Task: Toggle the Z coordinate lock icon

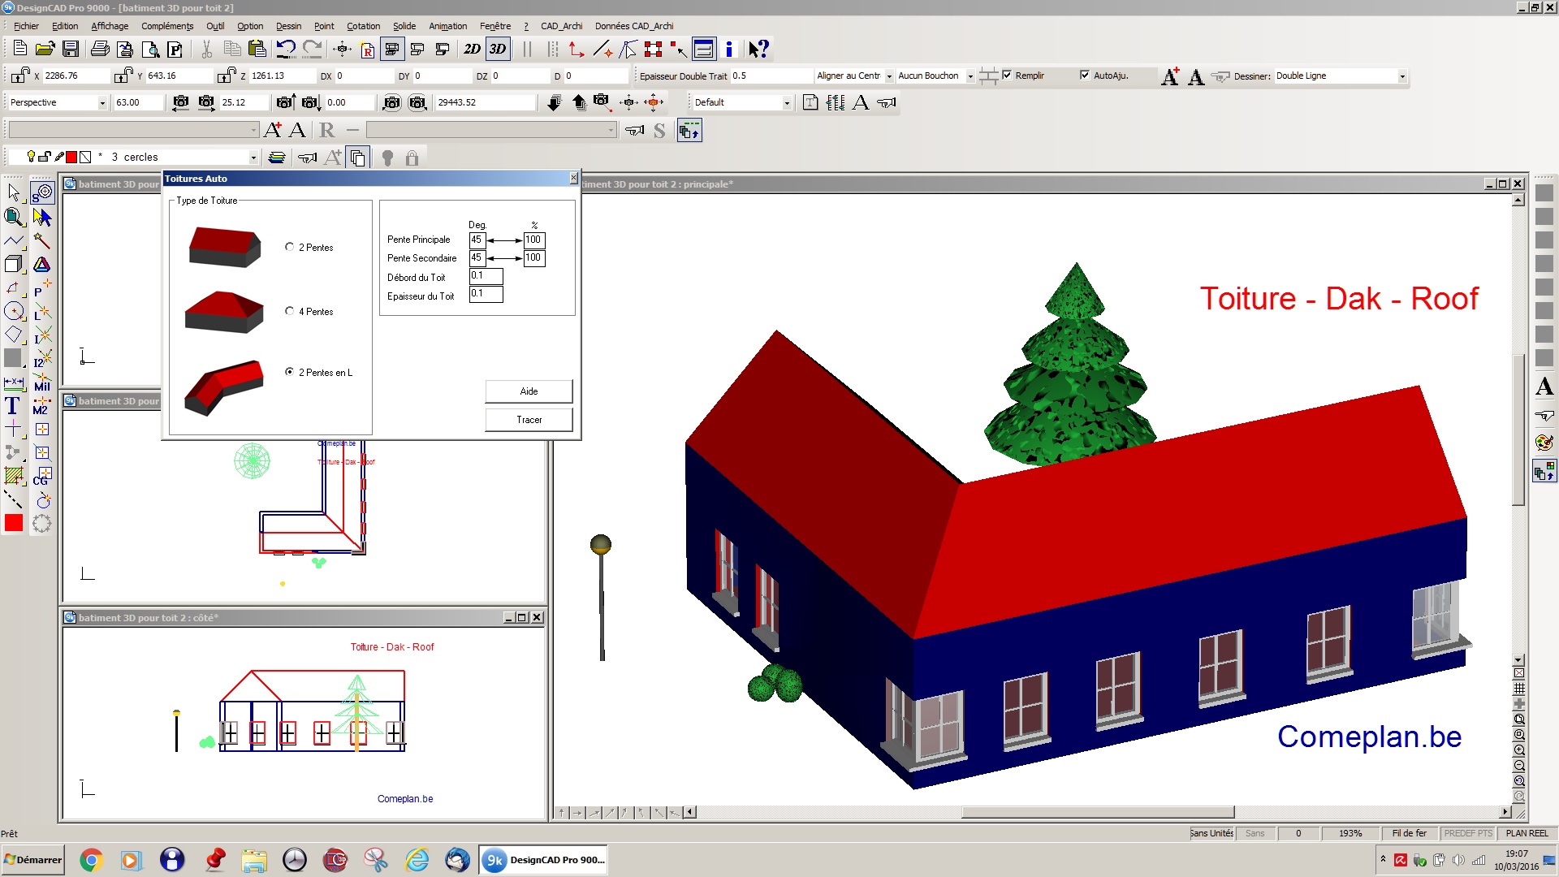Action: click(x=227, y=76)
